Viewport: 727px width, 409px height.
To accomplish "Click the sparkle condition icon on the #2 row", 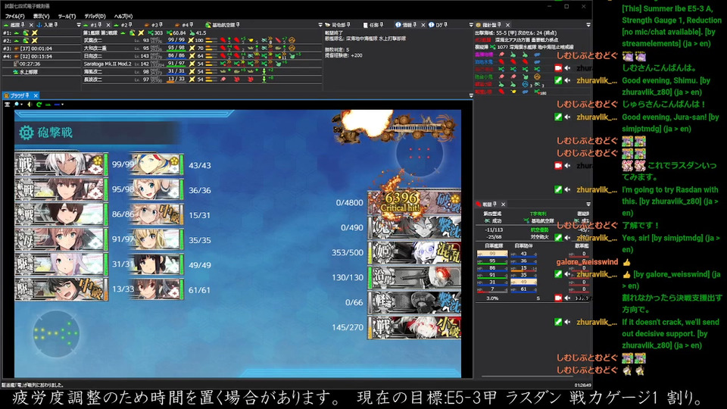I will pyautogui.click(x=34, y=41).
